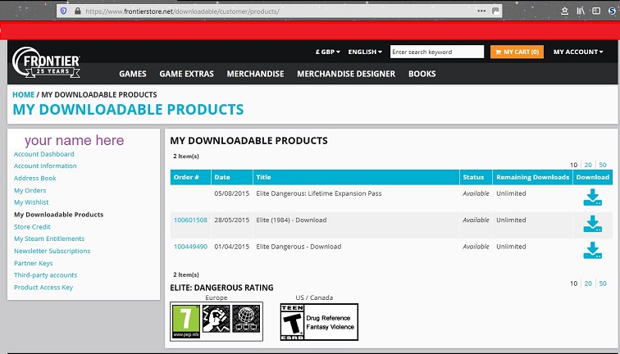This screenshot has width=620, height=354.
Task: Click the Frontier 25 Years logo
Action: pyautogui.click(x=46, y=62)
